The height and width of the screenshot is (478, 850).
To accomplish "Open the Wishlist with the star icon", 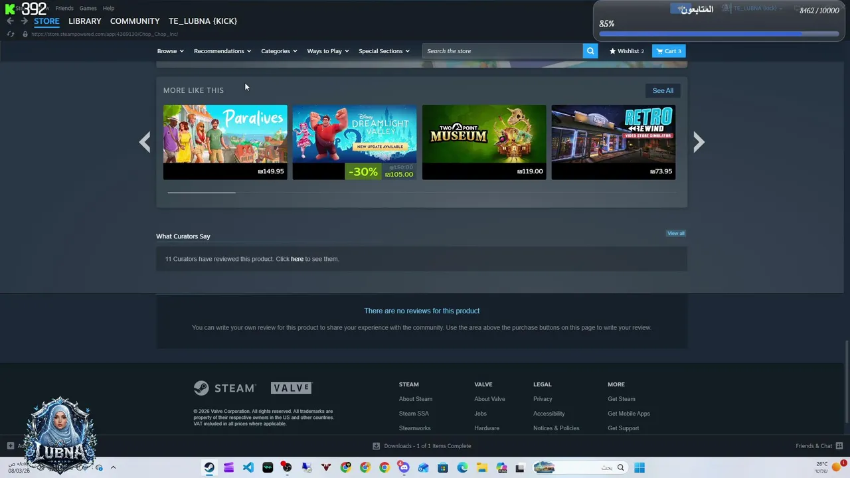I will (x=626, y=51).
